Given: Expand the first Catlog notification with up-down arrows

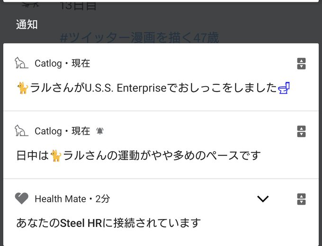Looking at the screenshot, I should pos(301,64).
